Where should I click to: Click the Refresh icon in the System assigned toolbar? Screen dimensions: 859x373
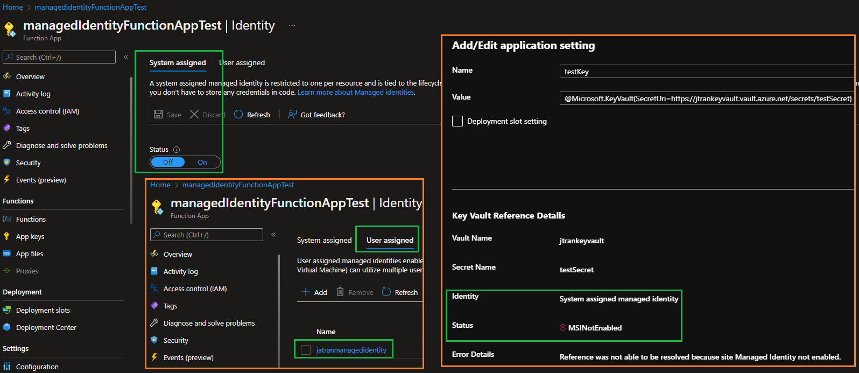point(238,115)
